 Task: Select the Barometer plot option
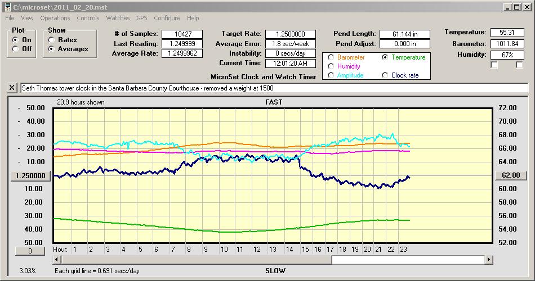point(331,57)
